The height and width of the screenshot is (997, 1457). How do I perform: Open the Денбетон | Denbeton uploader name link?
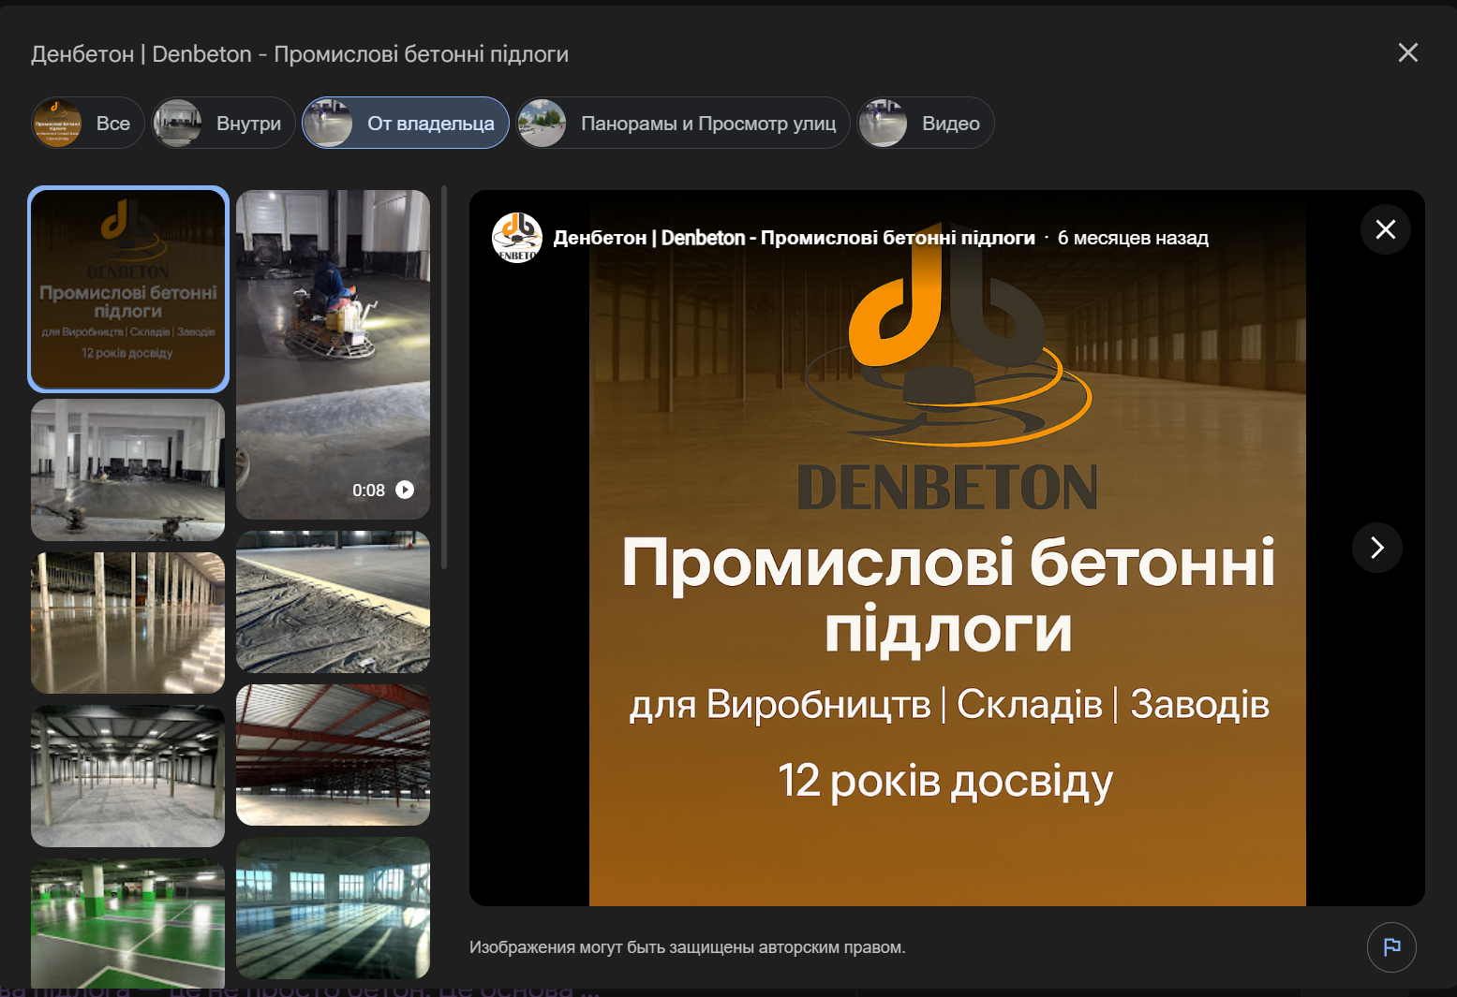pos(794,238)
